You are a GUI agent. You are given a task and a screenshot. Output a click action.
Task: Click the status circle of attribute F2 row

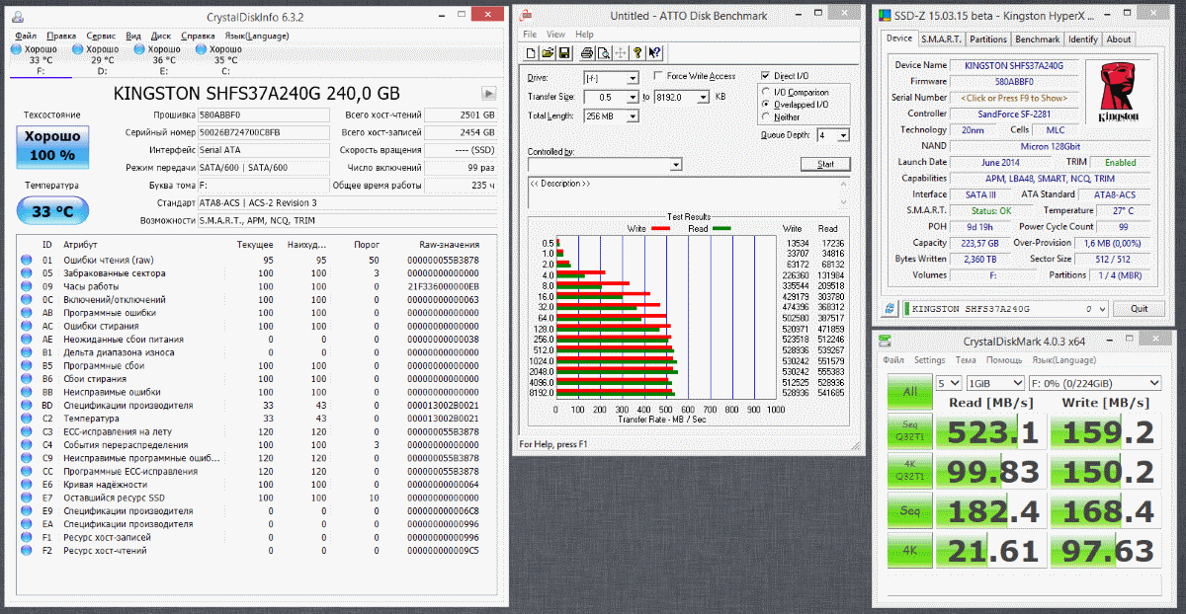coord(27,551)
